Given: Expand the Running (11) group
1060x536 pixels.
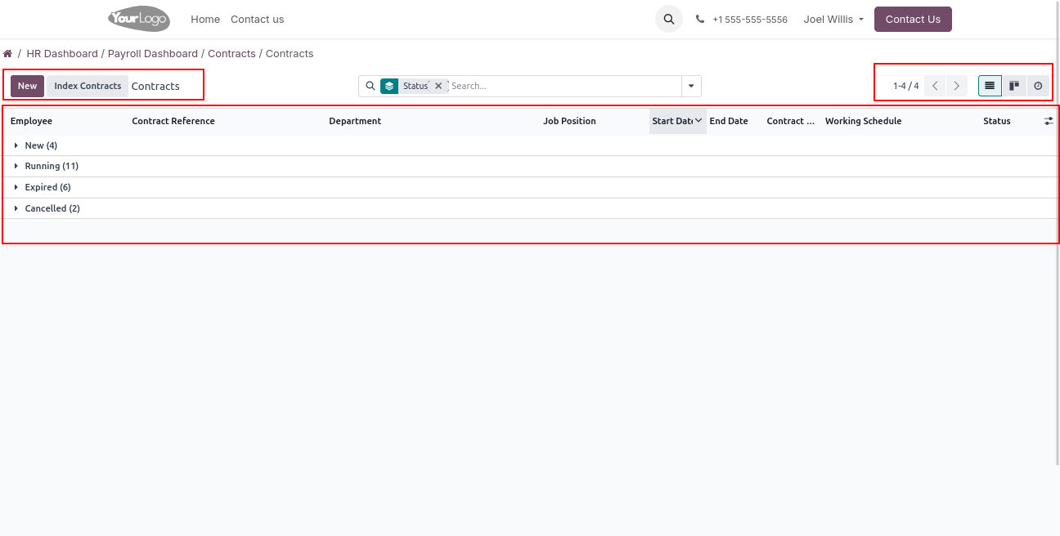Looking at the screenshot, I should coord(51,166).
